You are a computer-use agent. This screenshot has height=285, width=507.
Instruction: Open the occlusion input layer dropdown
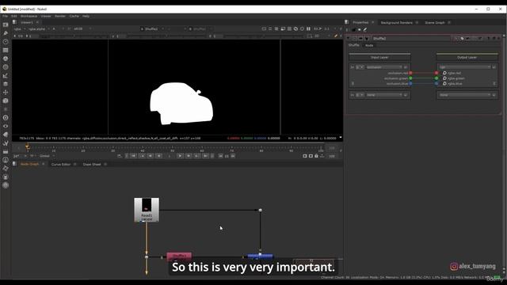coord(384,67)
